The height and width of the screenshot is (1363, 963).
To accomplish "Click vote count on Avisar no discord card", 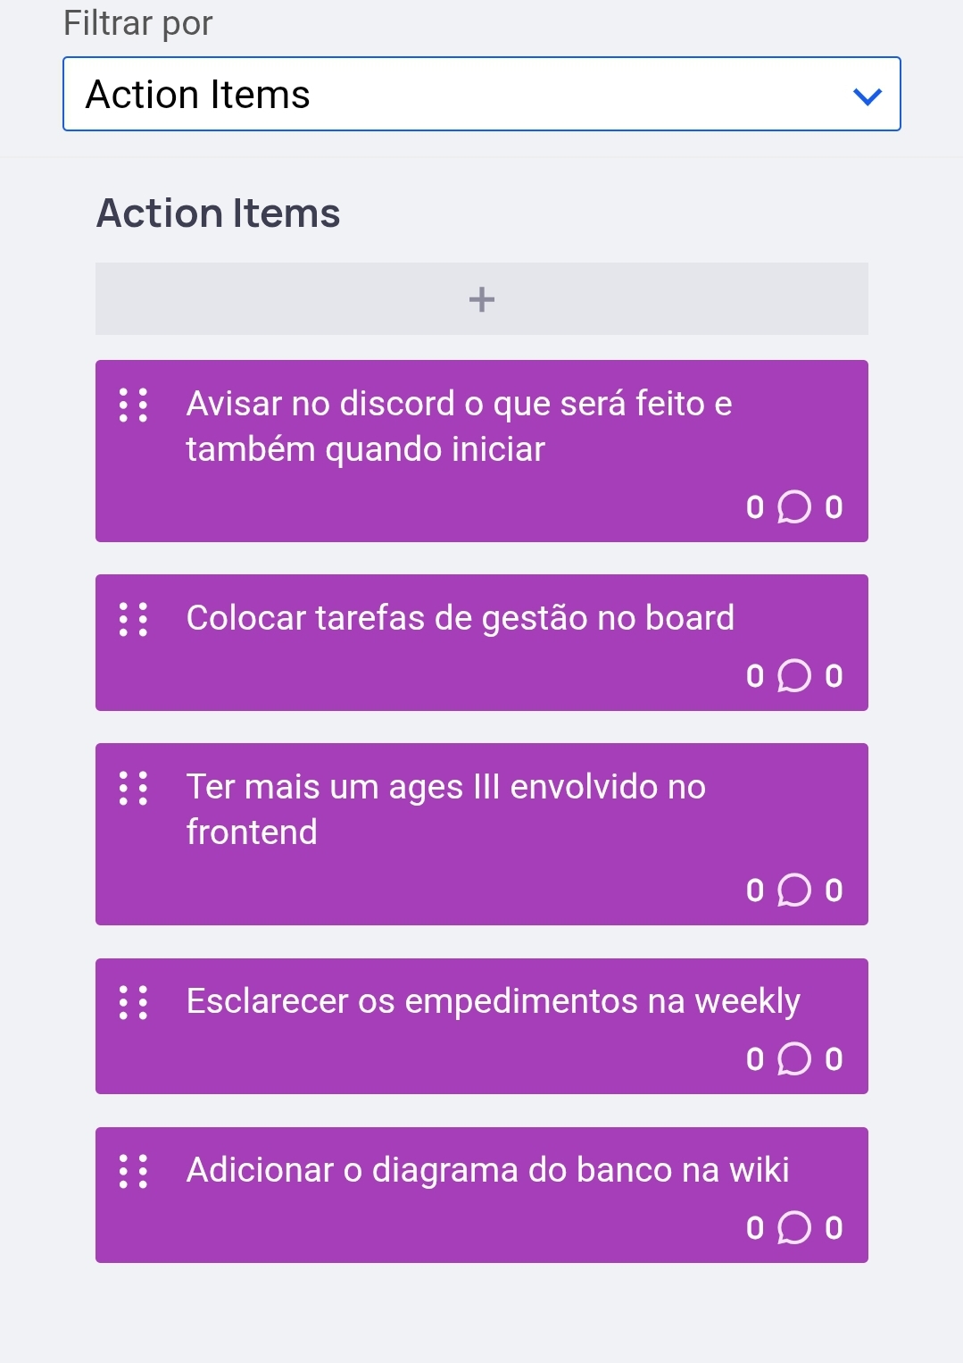I will pos(755,507).
